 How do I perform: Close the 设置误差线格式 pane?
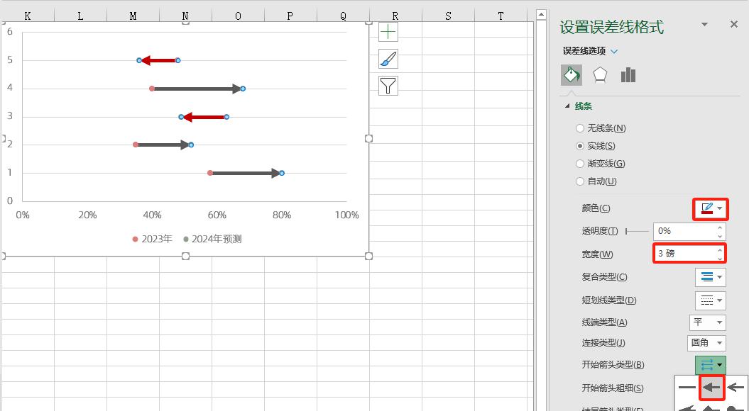pos(734,24)
